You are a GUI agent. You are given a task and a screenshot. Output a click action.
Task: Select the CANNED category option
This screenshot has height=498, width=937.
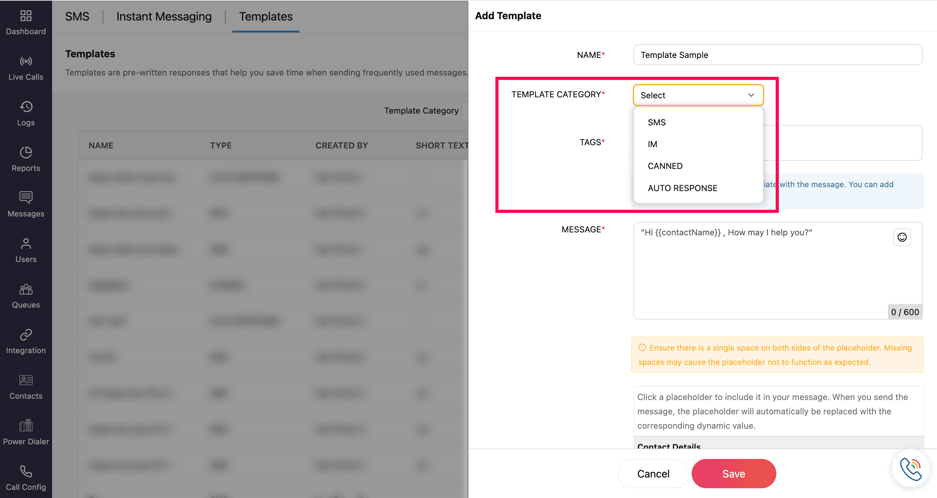click(x=665, y=166)
